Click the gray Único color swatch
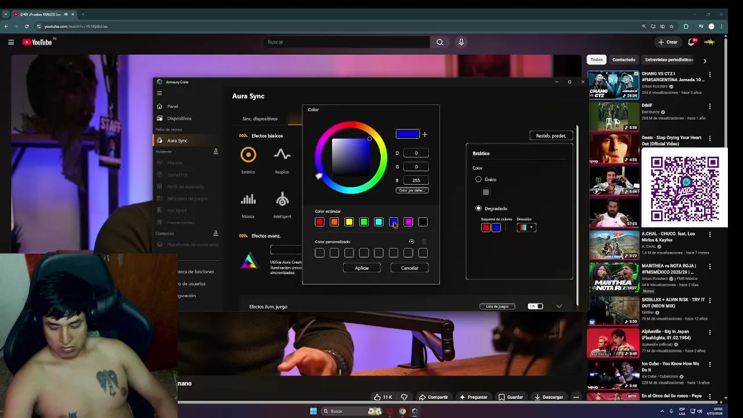Image resolution: width=743 pixels, height=418 pixels. 486,192
